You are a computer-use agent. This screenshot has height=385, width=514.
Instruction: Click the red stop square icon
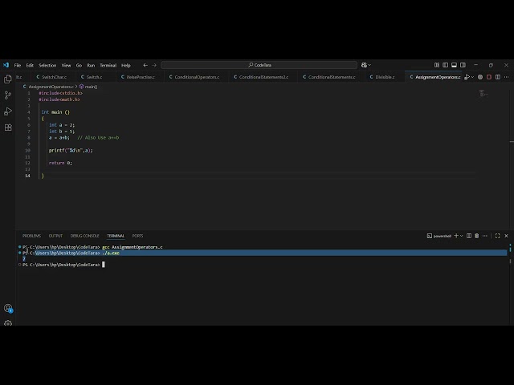click(x=489, y=77)
